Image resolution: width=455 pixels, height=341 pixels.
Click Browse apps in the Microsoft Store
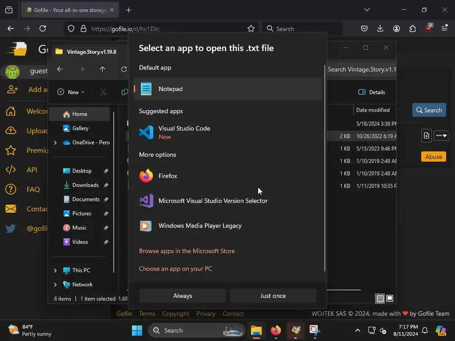(187, 251)
